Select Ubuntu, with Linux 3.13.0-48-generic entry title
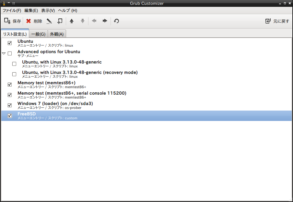 pyautogui.click(x=62, y=62)
